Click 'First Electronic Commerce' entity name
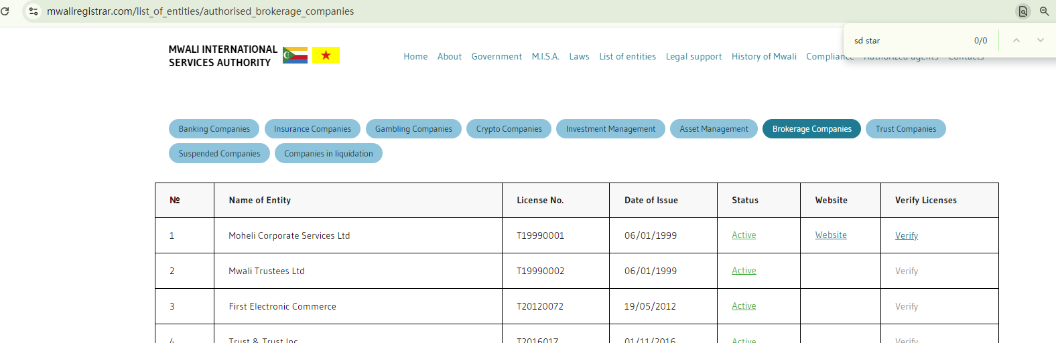 pyautogui.click(x=282, y=306)
